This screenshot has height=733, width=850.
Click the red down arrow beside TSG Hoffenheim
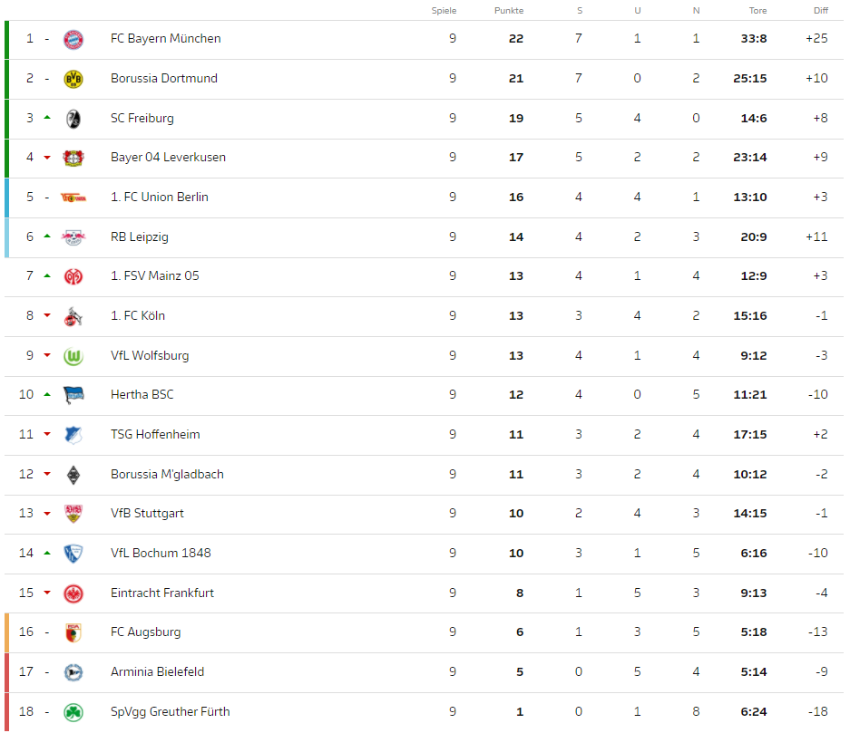(x=47, y=434)
